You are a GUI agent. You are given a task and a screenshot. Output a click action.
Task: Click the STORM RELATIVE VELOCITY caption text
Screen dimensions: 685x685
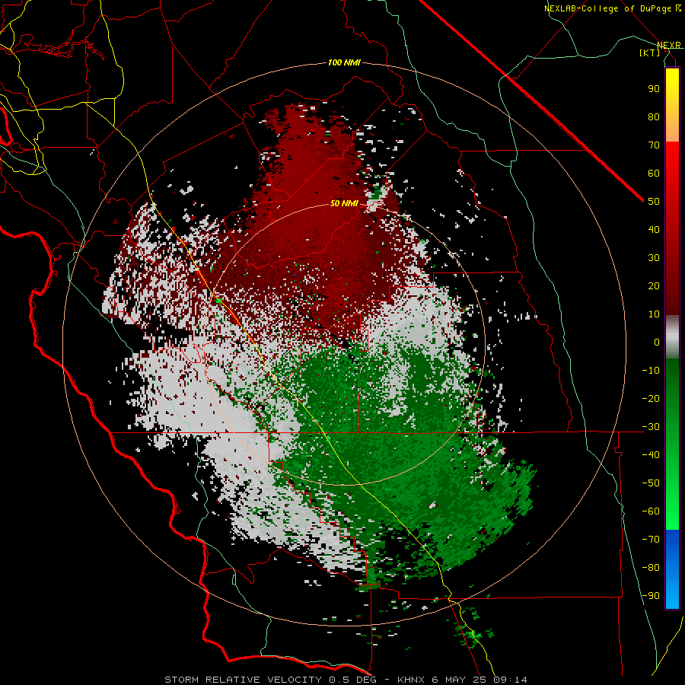[243, 680]
